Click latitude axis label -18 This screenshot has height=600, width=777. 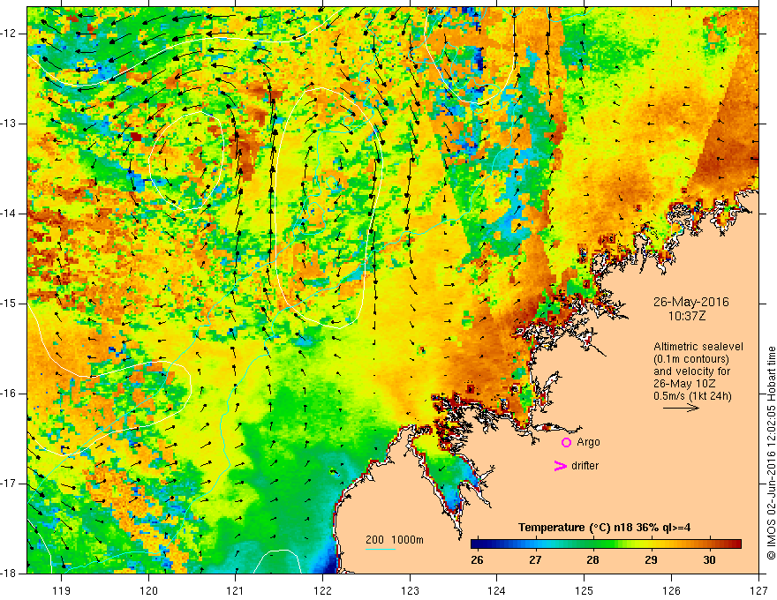tap(10, 574)
